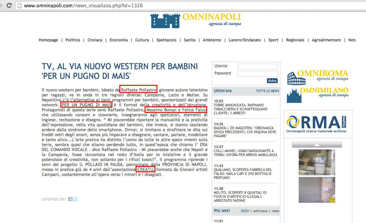Click the Password input field

258,74
